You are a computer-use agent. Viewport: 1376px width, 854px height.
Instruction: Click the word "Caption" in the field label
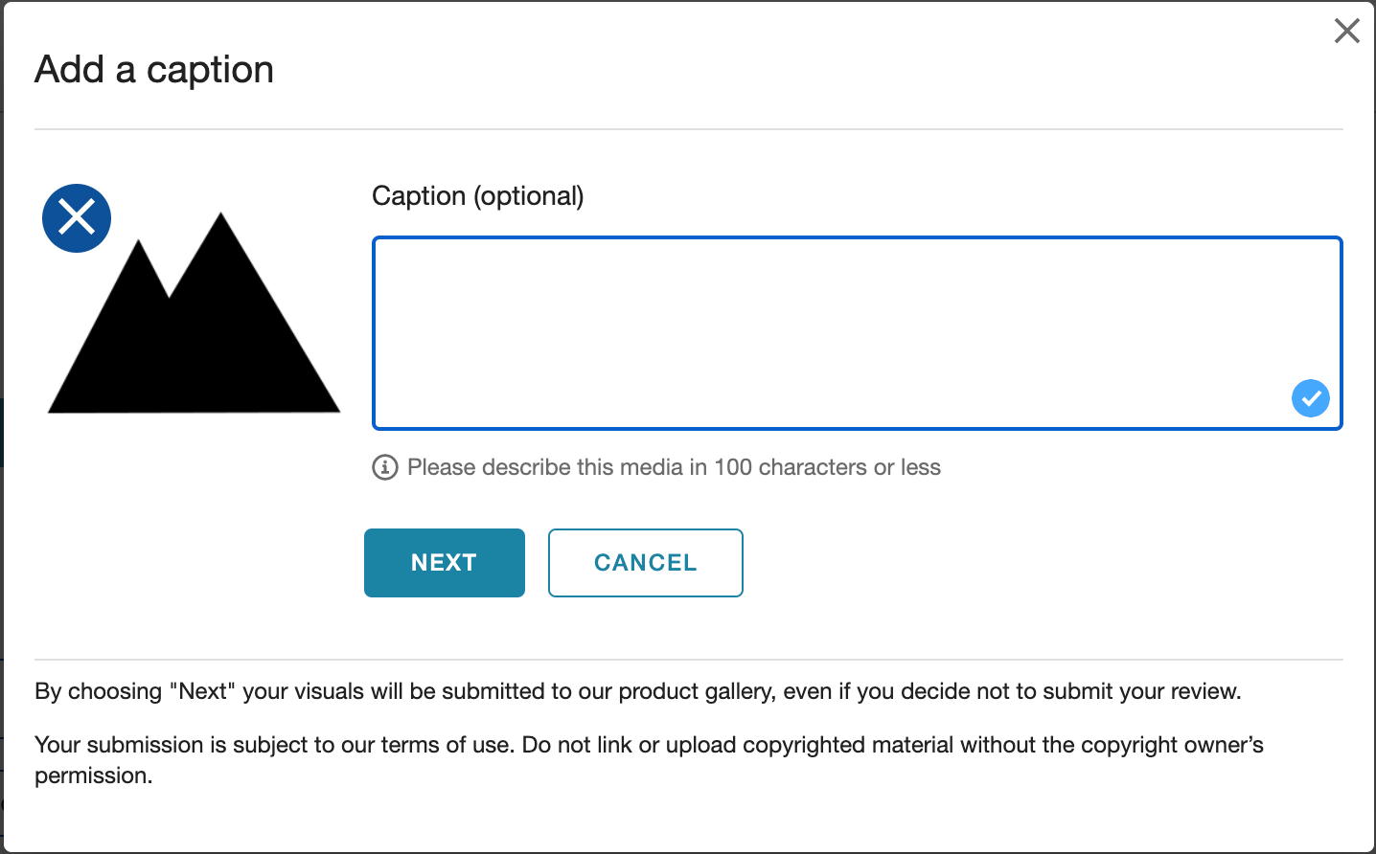tap(419, 196)
